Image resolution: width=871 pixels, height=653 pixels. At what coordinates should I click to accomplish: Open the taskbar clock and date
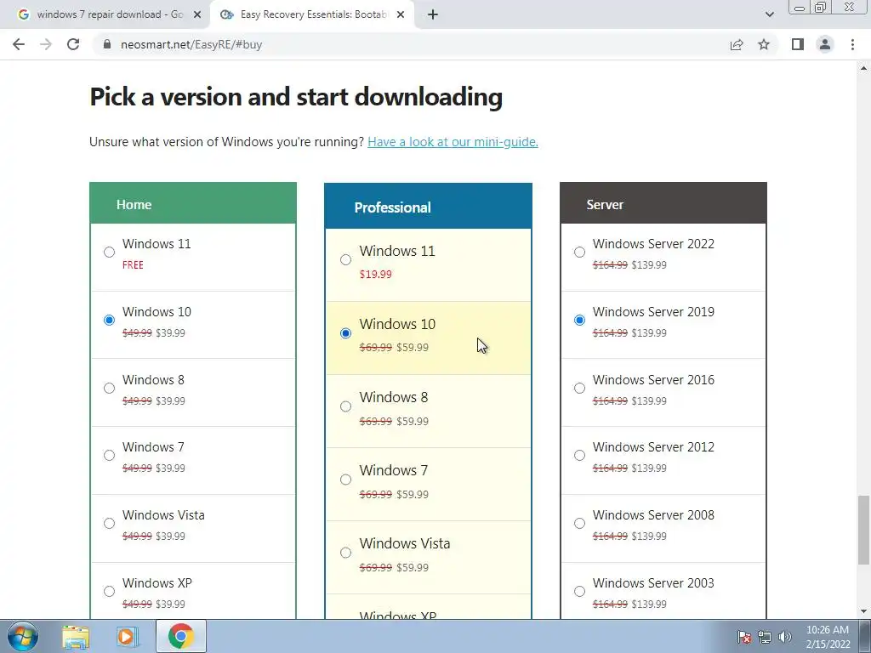(828, 637)
